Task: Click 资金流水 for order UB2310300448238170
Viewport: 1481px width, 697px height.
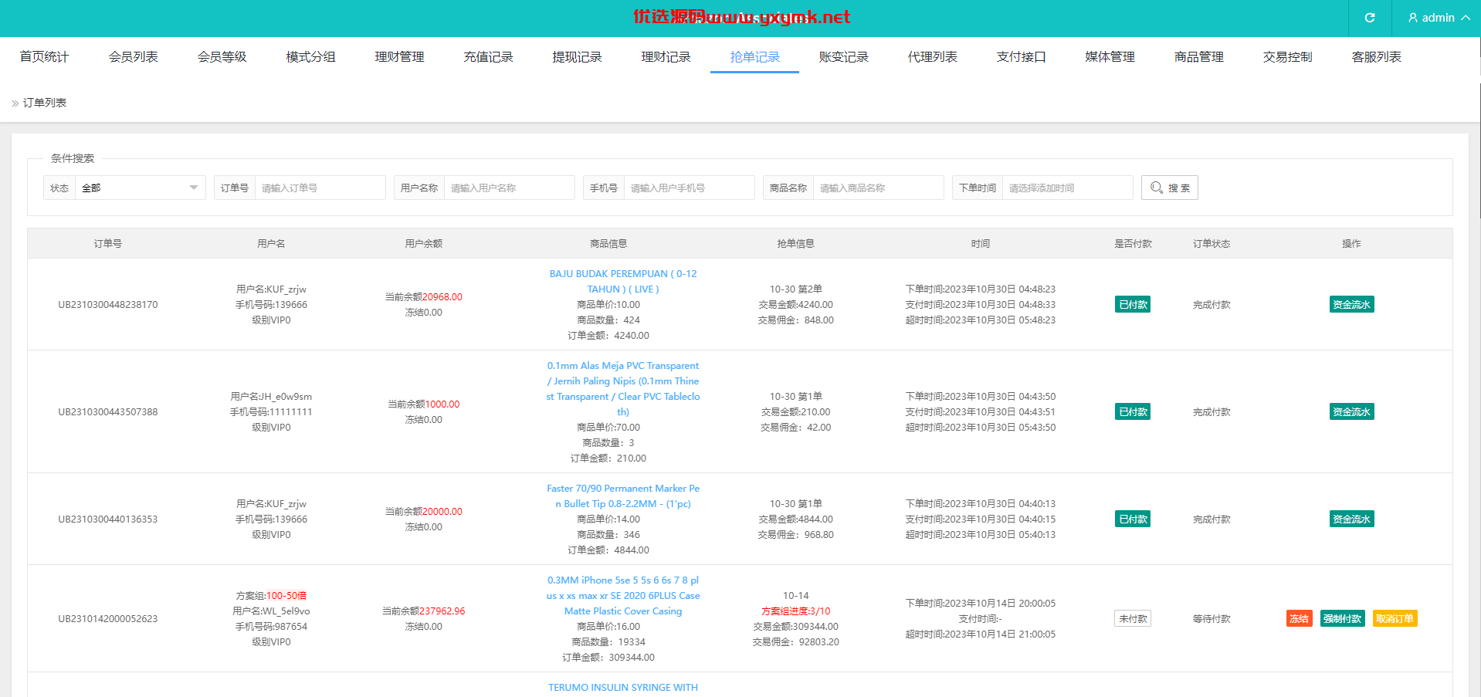Action: (x=1351, y=304)
